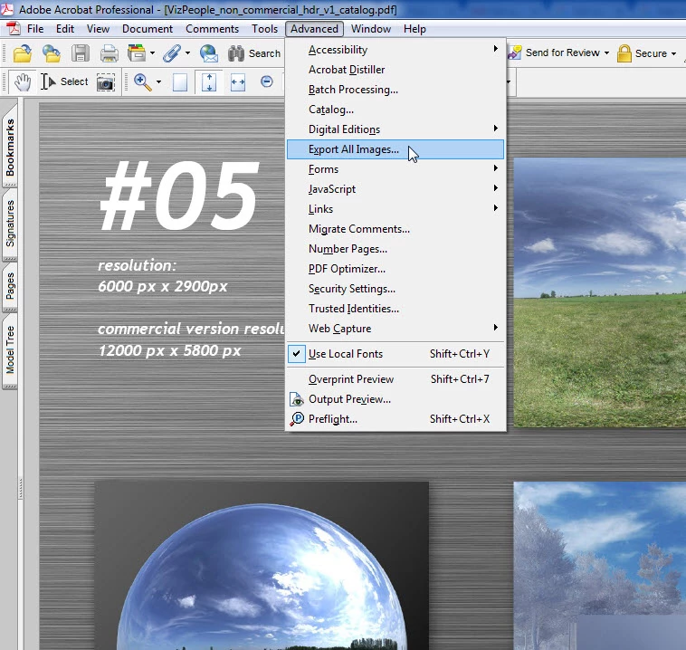Click the Send for Review icon
The width and height of the screenshot is (686, 650).
tap(515, 53)
